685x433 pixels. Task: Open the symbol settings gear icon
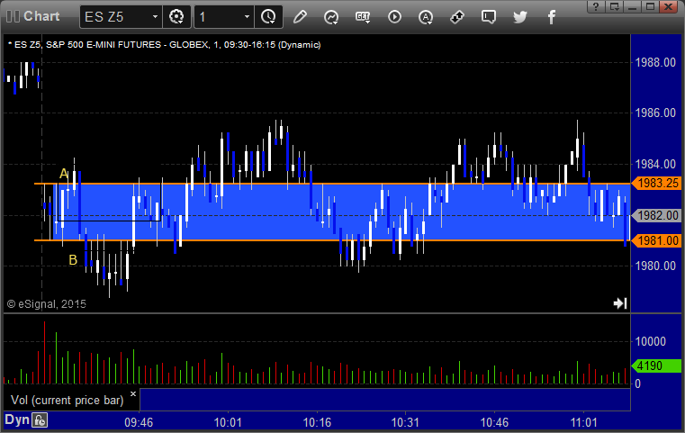click(x=176, y=17)
